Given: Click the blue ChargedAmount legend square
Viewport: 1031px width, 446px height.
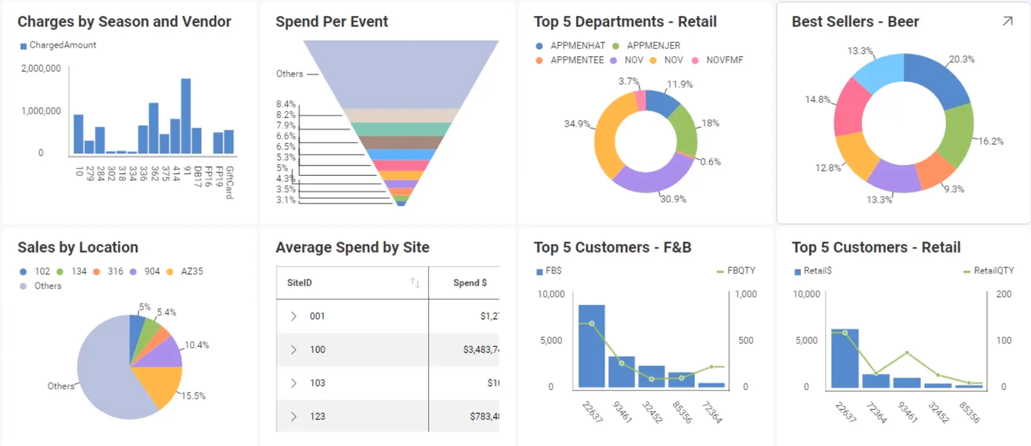Looking at the screenshot, I should (23, 46).
